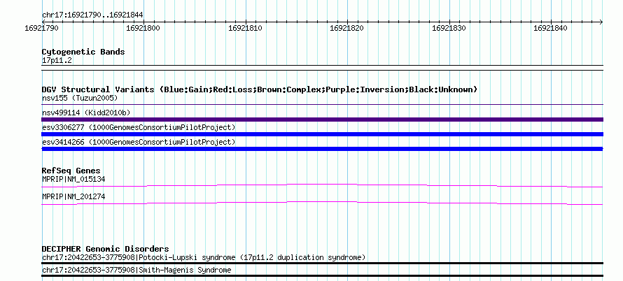Open the DGV Structural Variants track header
Image resolution: width=623 pixels, height=281 pixels.
(260, 89)
